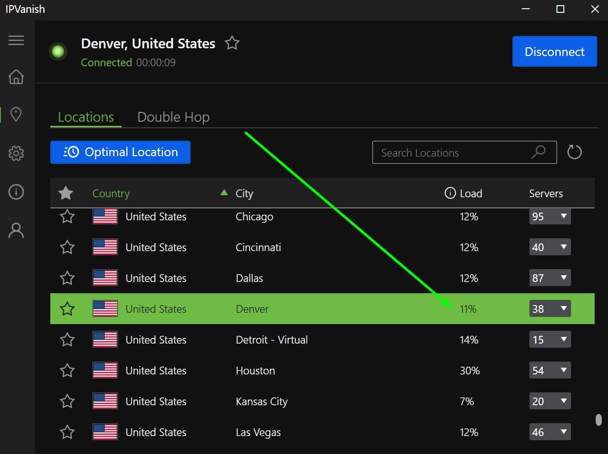This screenshot has width=608, height=454.
Task: Favorite the Detroit - Virtual star
Action: (67, 339)
